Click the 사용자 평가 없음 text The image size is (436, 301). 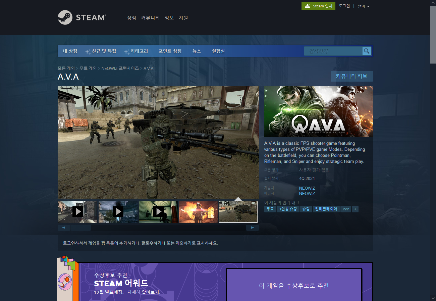(314, 170)
